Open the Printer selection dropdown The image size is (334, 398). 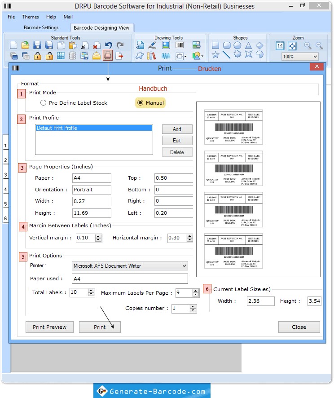coord(184,266)
